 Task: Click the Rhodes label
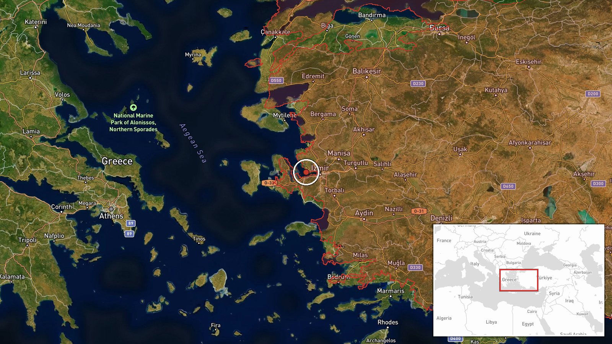[388, 323]
